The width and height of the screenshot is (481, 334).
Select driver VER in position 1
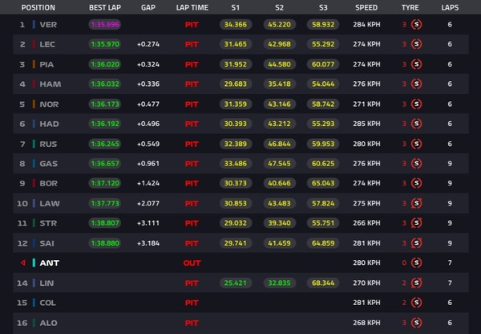click(x=48, y=25)
